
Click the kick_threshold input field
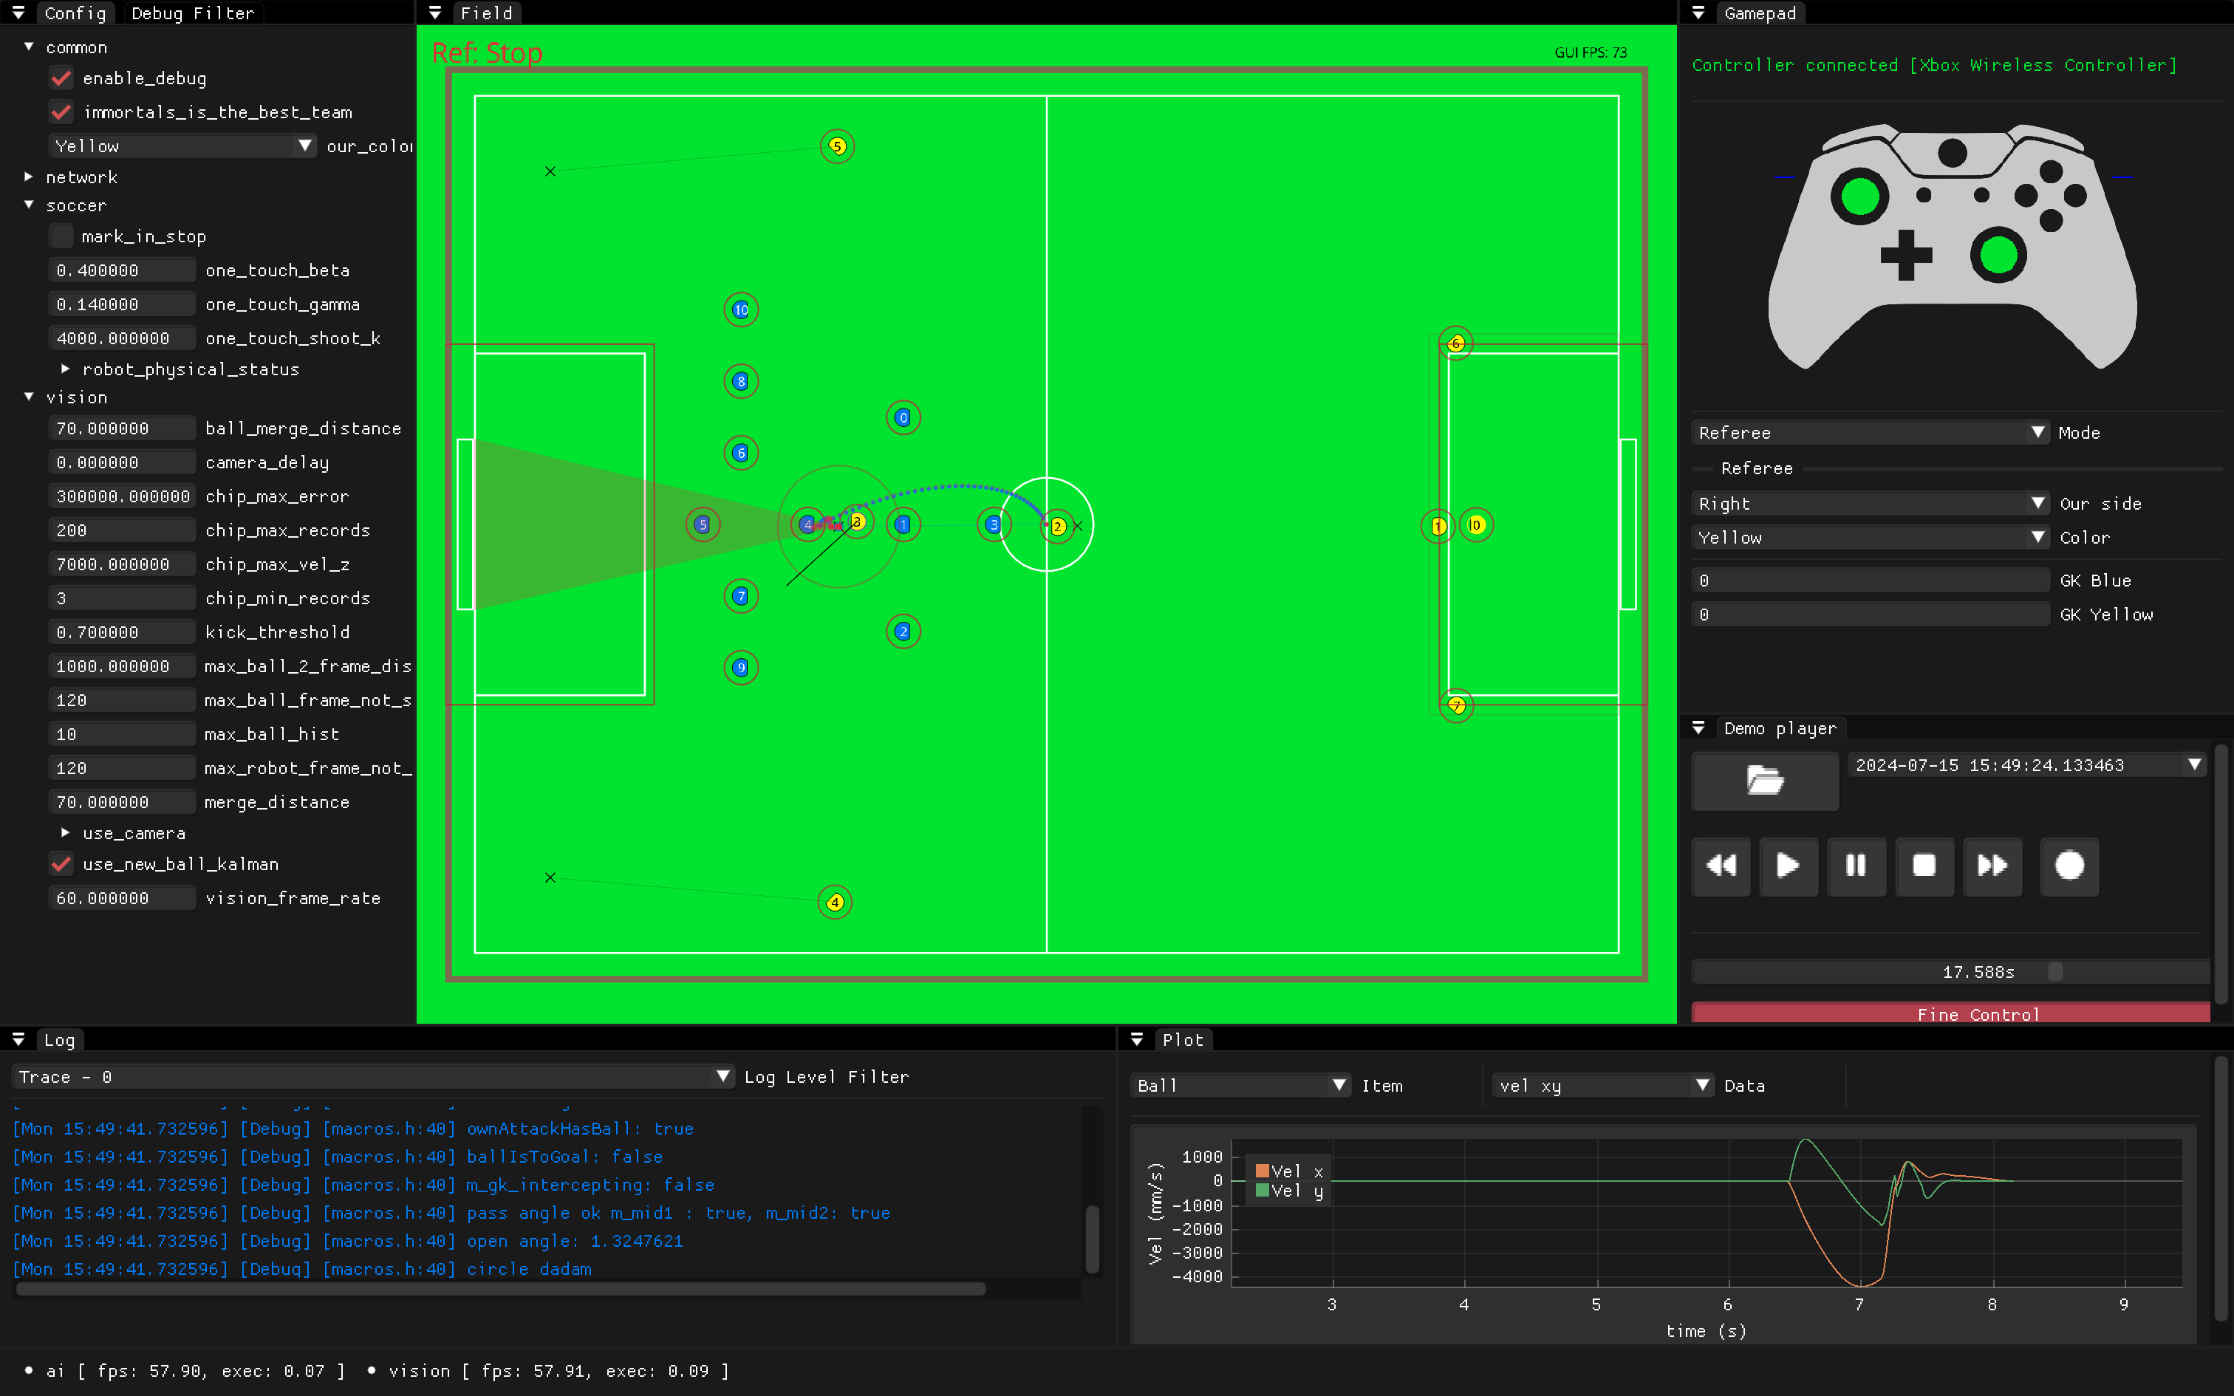tap(121, 632)
